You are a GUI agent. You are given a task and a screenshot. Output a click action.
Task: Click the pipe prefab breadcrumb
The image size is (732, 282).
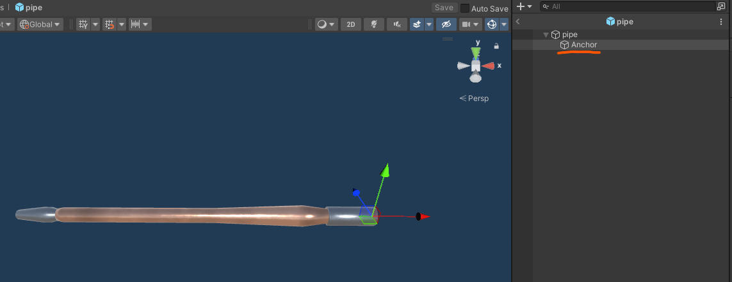[28, 8]
